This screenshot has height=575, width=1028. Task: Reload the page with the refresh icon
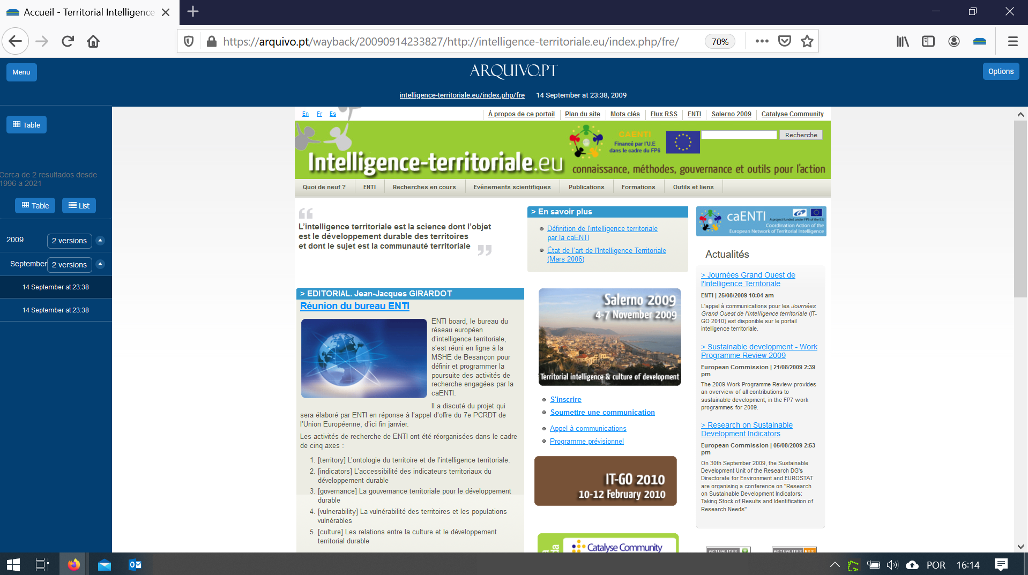(x=68, y=41)
